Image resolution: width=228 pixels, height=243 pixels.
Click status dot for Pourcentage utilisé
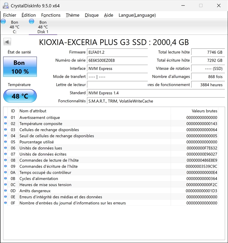click(5, 142)
